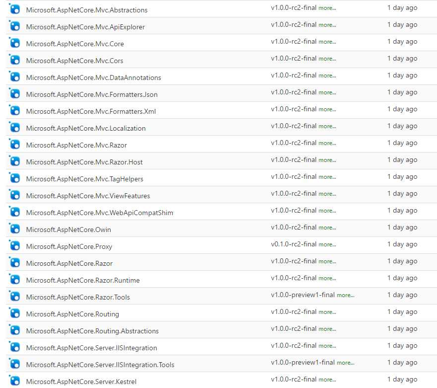Click more... next to v1.0.0-preview1-final for Razor.Tools
This screenshot has width=437, height=388.
[x=346, y=295]
